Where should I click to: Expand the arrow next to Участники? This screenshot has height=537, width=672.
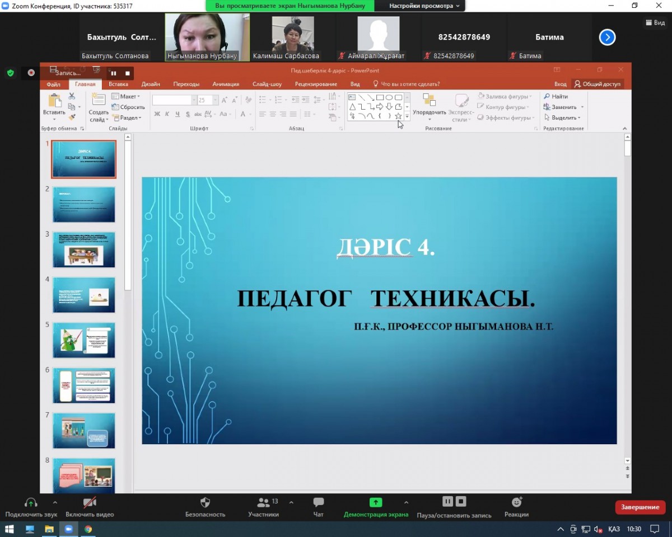(x=291, y=502)
